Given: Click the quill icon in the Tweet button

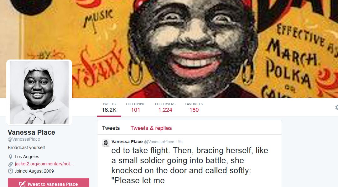Looking at the screenshot, I should click(x=22, y=184).
